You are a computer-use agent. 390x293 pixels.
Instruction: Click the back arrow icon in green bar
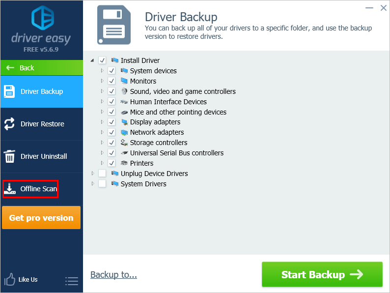(10, 68)
